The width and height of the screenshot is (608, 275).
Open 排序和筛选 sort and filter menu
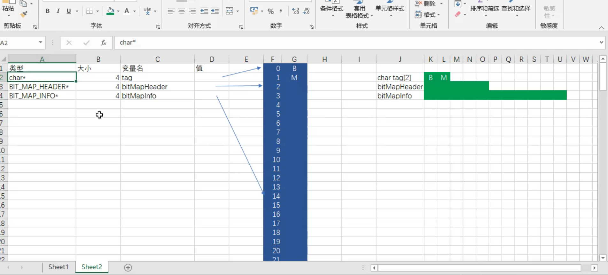pos(485,9)
